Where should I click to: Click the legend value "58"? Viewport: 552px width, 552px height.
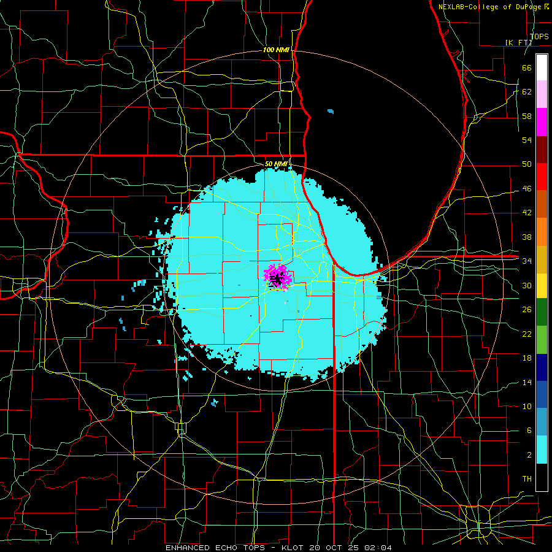527,116
